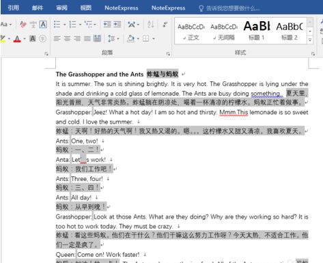This screenshot has width=323, height=263.
Task: Click the red-underlined 'Mmm.This' text
Action: (x=234, y=112)
